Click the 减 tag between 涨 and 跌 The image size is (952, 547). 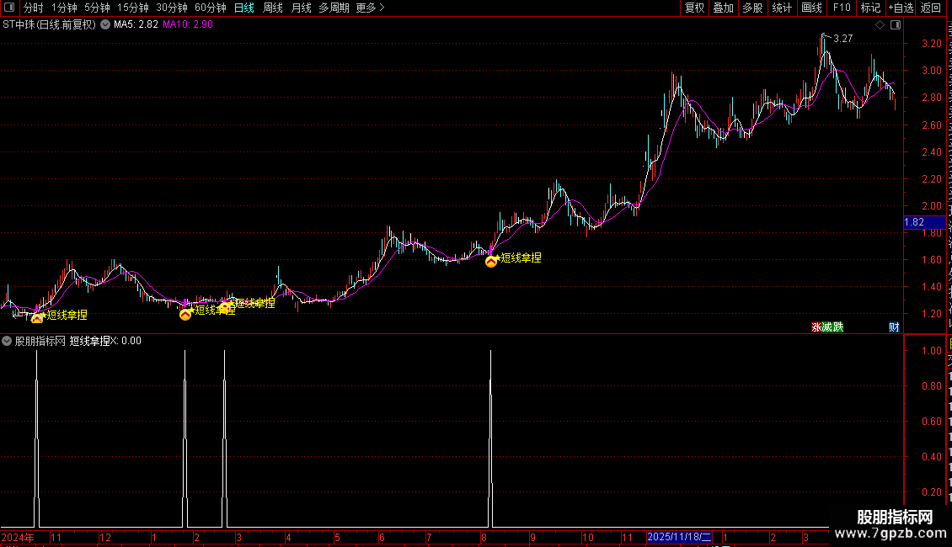click(x=827, y=327)
